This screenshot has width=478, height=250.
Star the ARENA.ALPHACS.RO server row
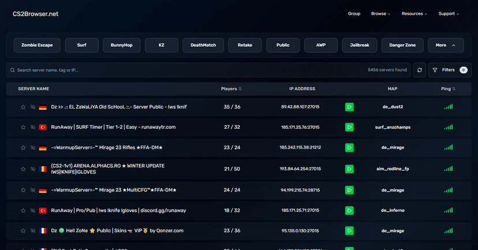(x=23, y=169)
